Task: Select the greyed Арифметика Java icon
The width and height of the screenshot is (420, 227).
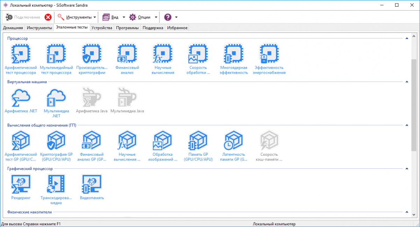Action: pyautogui.click(x=91, y=100)
